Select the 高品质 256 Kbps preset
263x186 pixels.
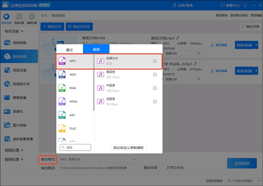click(129, 74)
